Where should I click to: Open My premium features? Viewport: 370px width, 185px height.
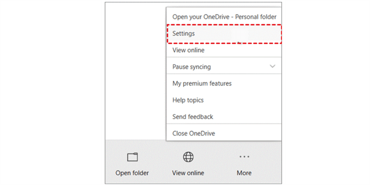pyautogui.click(x=202, y=84)
